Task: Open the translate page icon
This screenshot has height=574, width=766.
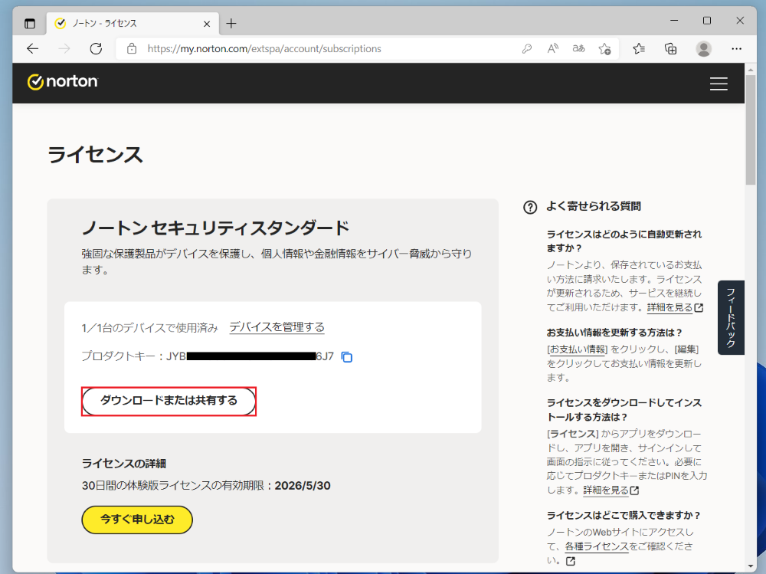Action: [x=578, y=48]
